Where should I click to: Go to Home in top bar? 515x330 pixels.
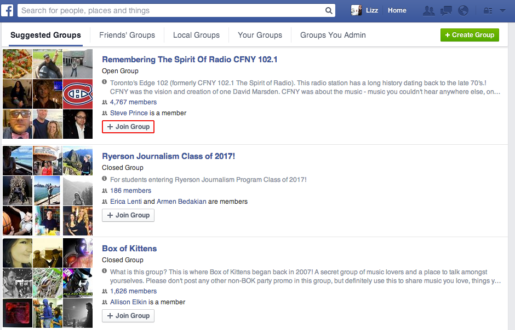point(397,10)
